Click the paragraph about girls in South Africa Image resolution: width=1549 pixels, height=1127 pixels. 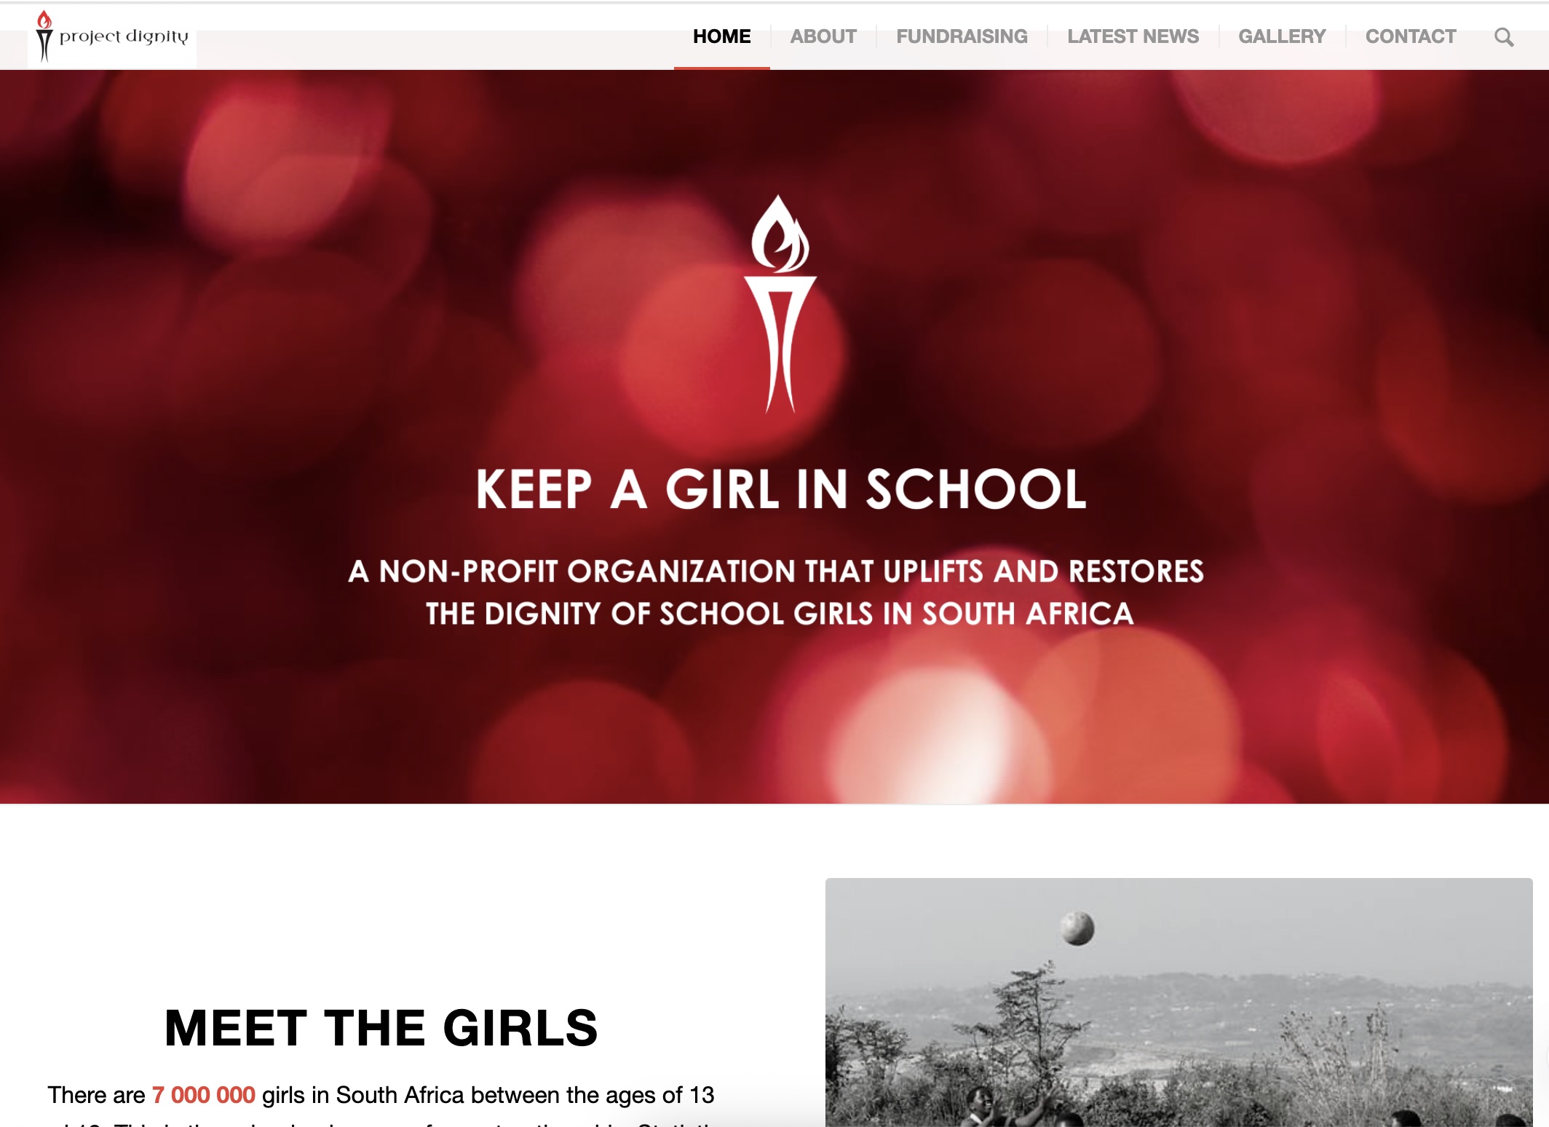point(381,1104)
